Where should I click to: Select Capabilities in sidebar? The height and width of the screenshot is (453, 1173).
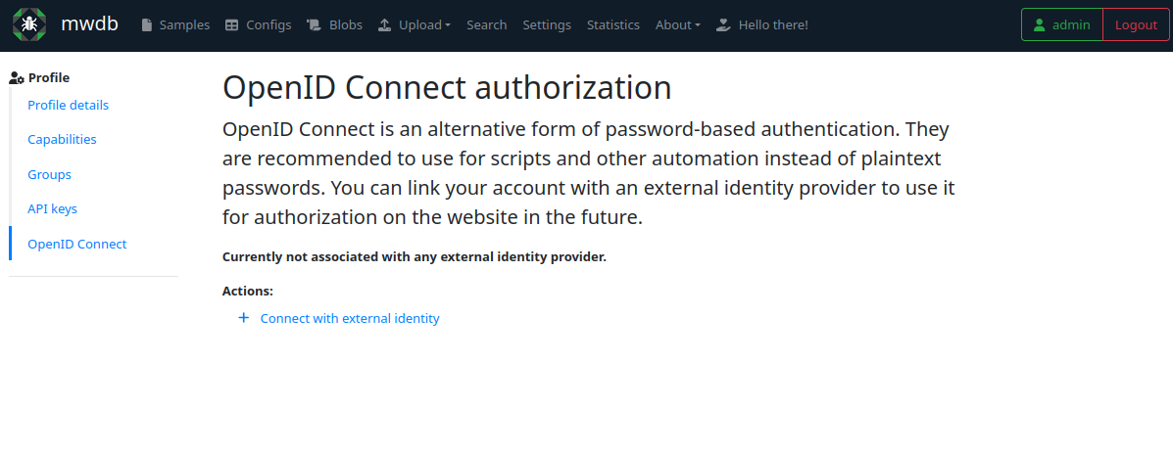pyautogui.click(x=62, y=140)
